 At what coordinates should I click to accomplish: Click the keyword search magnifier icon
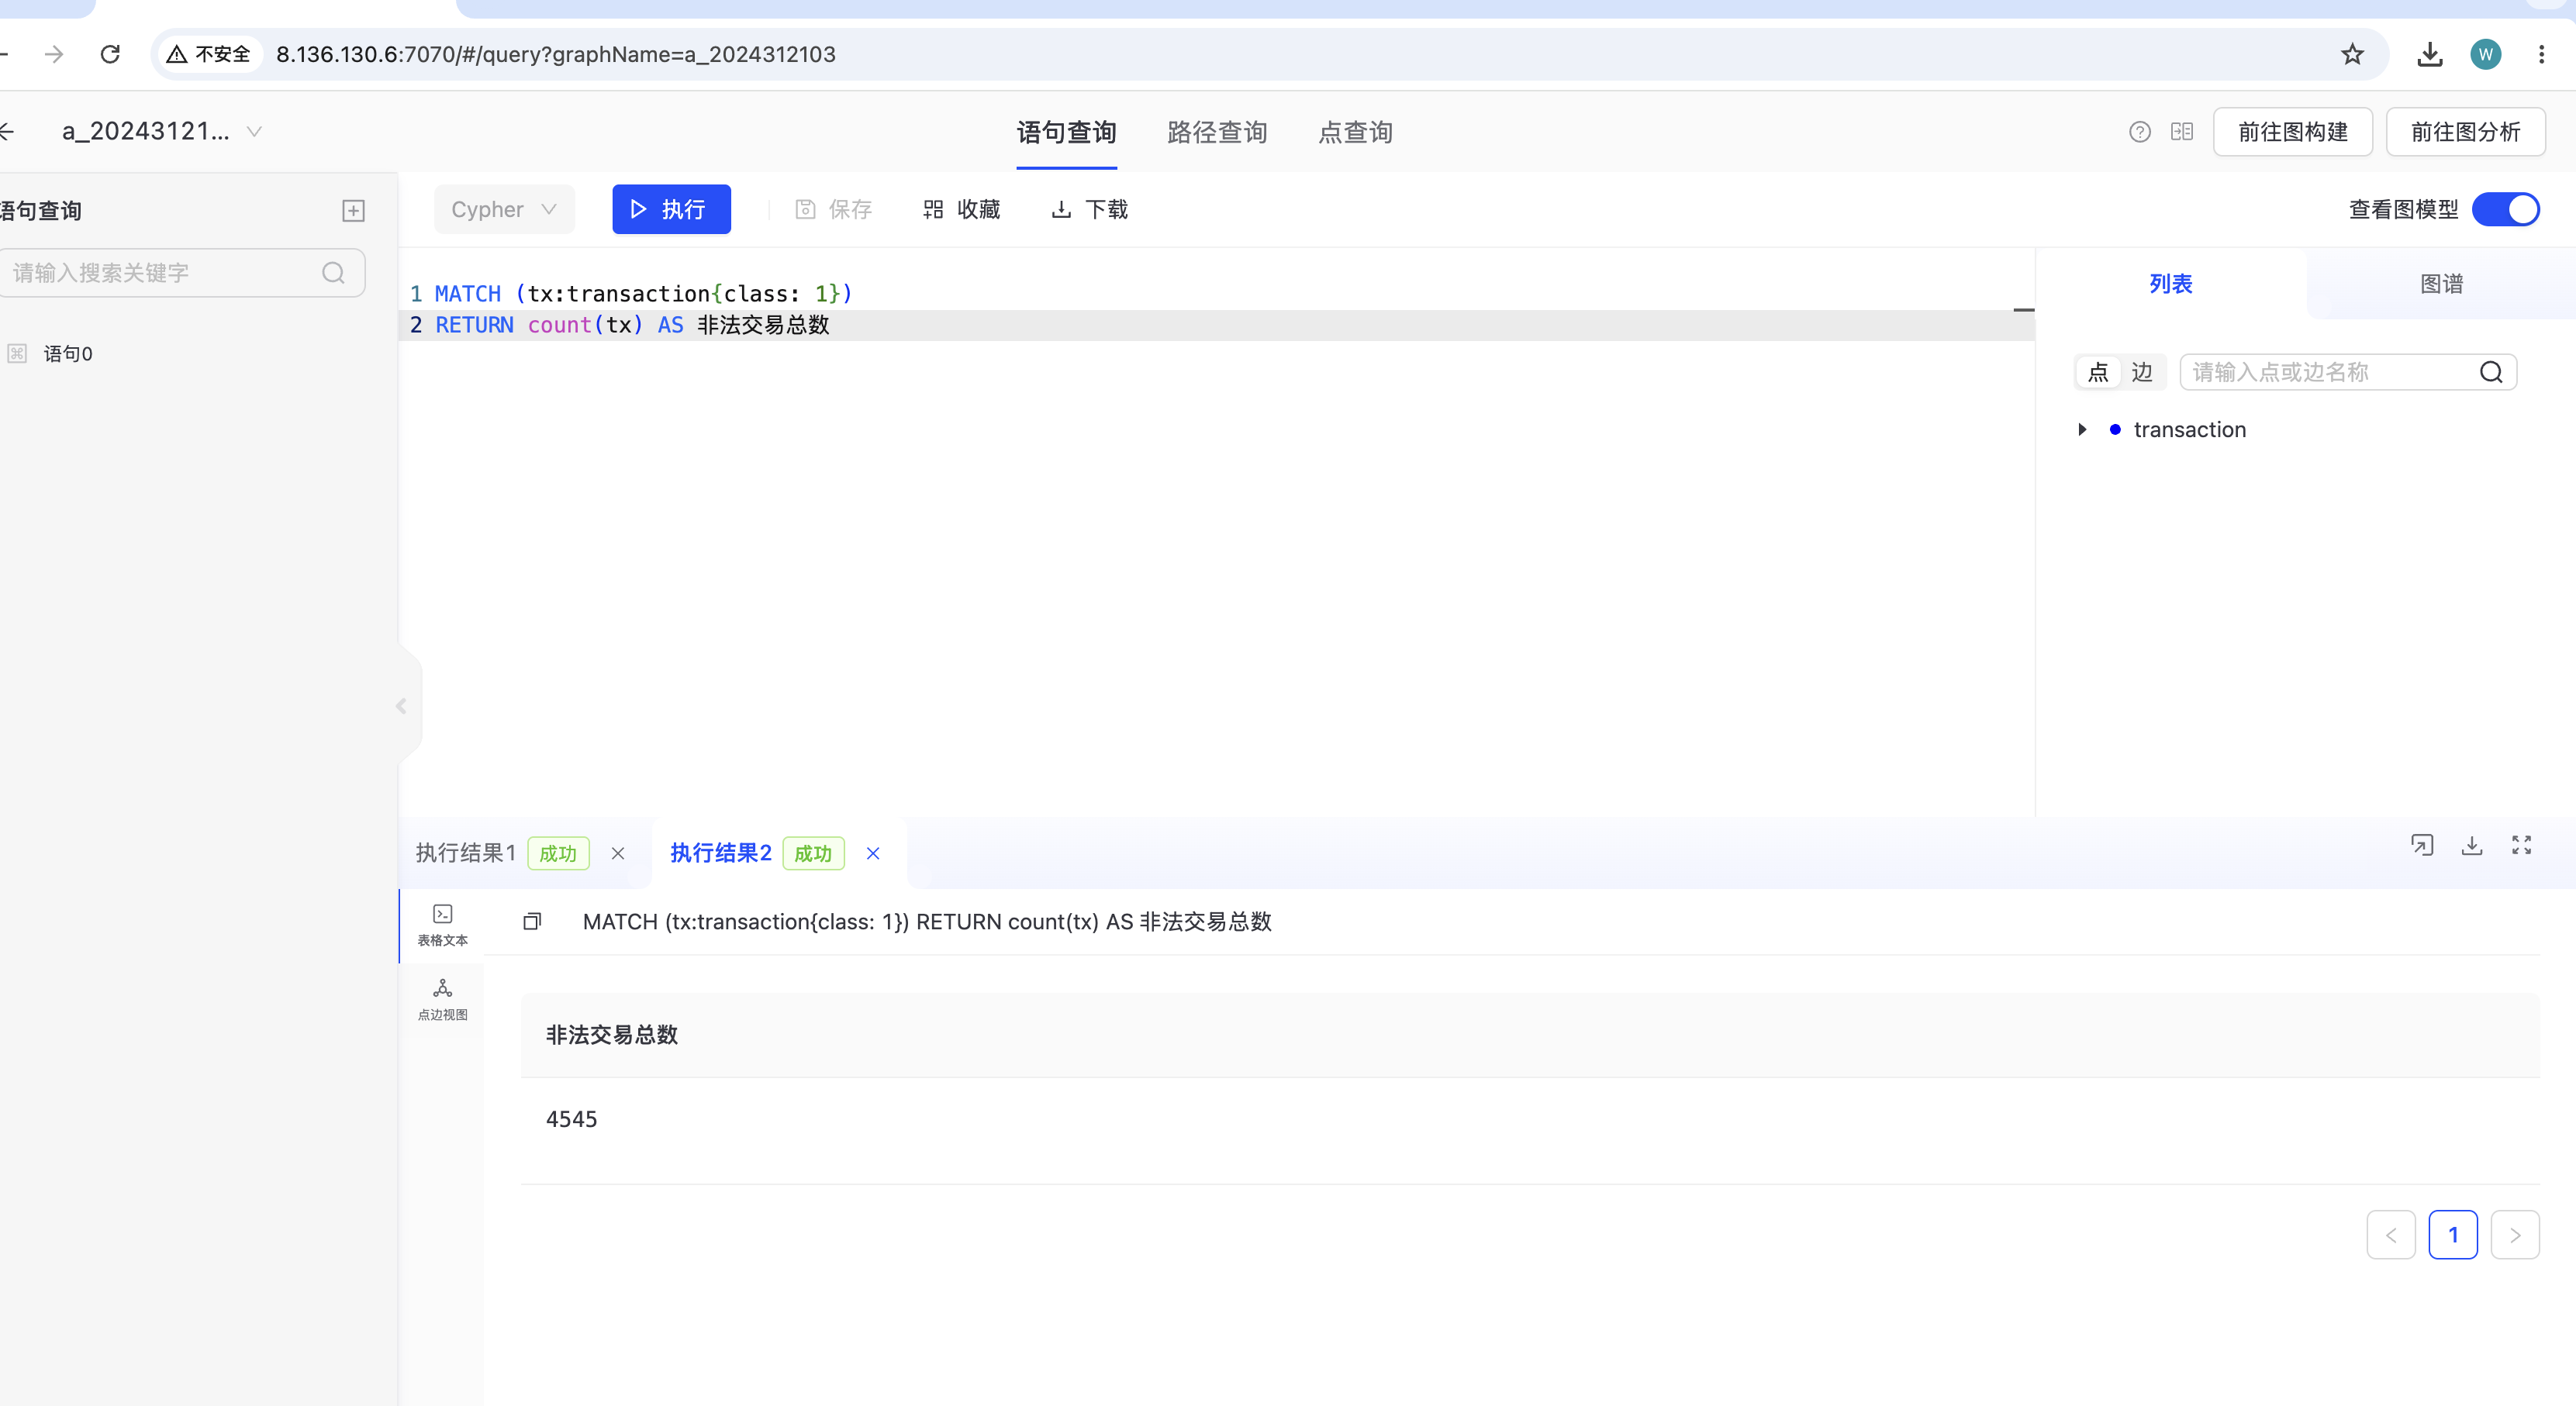point(333,273)
